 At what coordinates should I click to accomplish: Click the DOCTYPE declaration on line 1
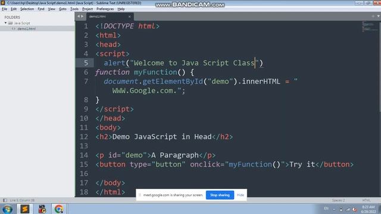127,26
